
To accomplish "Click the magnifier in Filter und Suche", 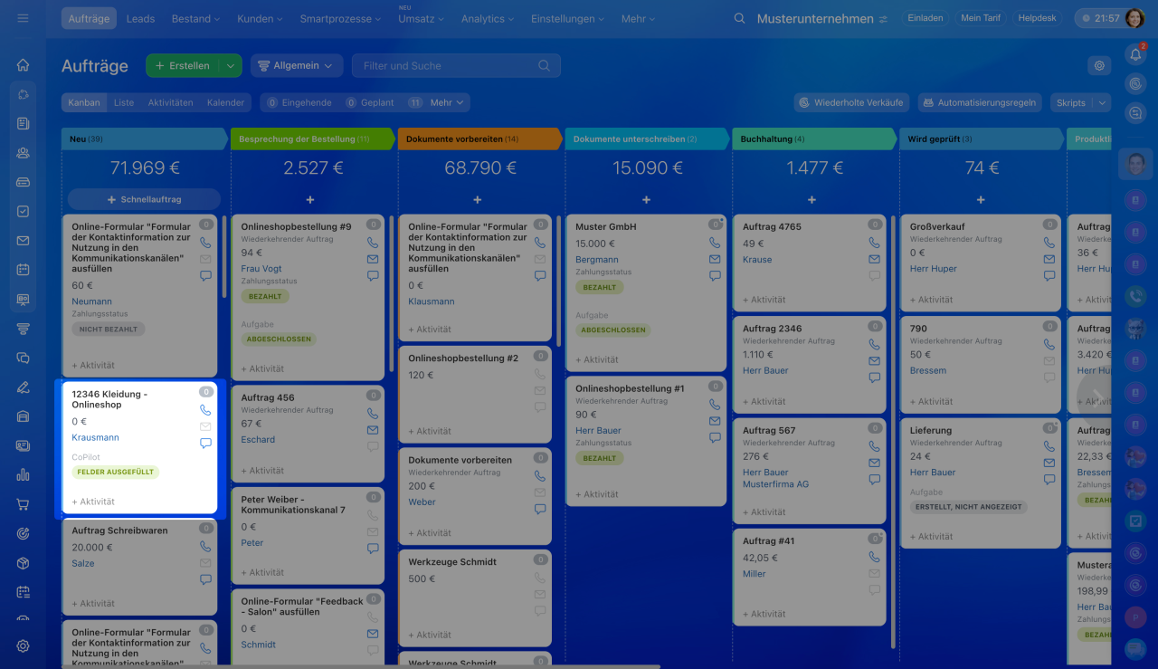I will pos(544,65).
